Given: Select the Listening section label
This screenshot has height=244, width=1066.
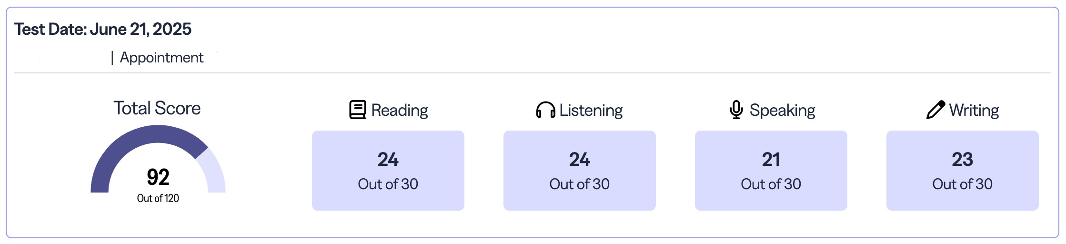Looking at the screenshot, I should coord(591,110).
